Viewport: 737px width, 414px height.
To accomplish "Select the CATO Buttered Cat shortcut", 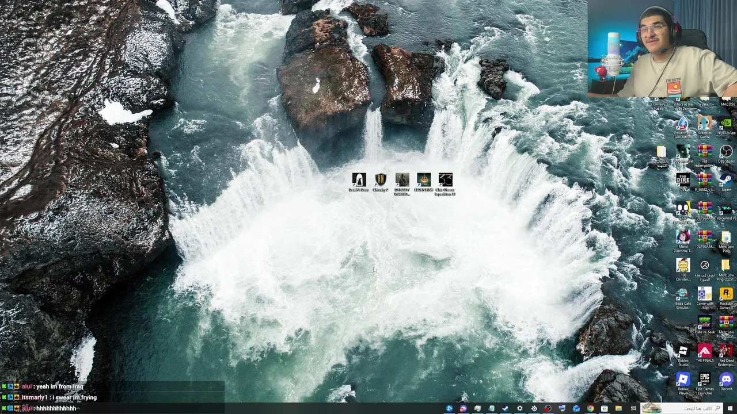I will click(683, 213).
